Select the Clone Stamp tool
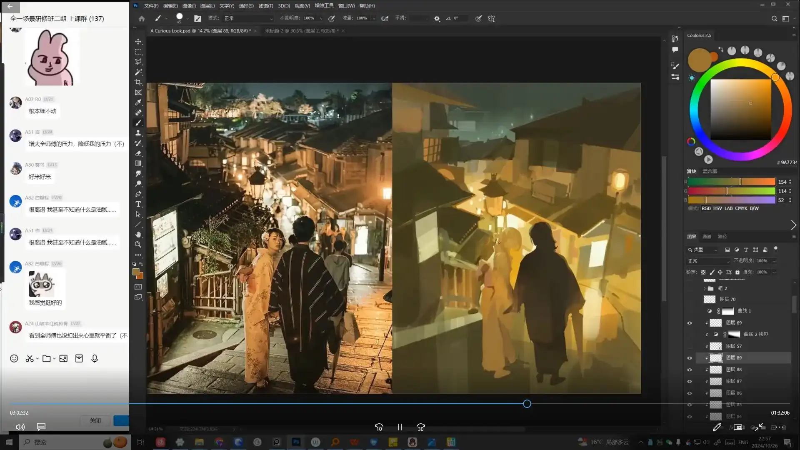Screen dimensions: 800x450 pos(138,133)
